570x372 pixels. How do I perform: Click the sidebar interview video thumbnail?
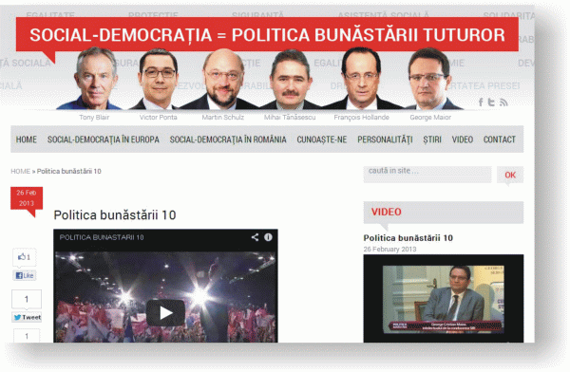coord(444,298)
